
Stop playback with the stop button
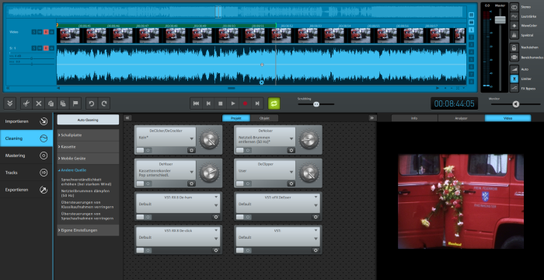pyautogui.click(x=220, y=103)
